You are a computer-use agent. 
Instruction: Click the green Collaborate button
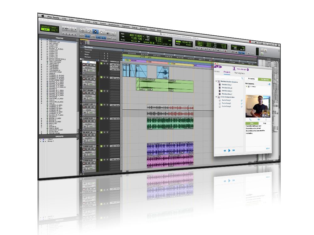pos(264,80)
